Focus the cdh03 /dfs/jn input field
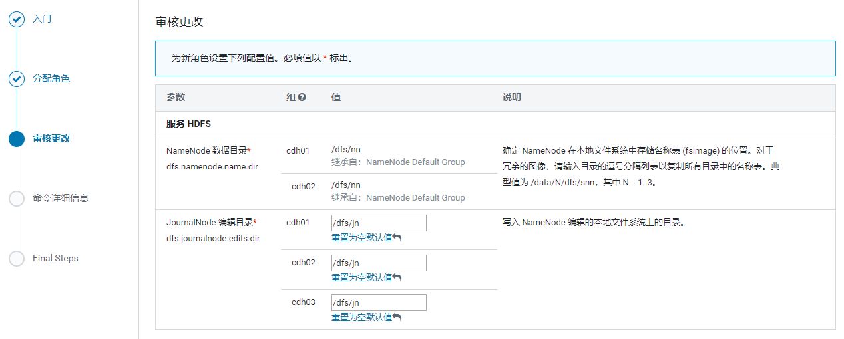The image size is (844, 339). click(x=379, y=303)
